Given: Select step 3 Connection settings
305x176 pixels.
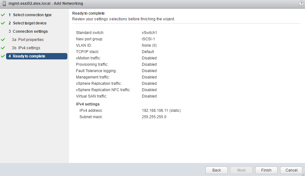Looking at the screenshot, I should coord(30,31).
